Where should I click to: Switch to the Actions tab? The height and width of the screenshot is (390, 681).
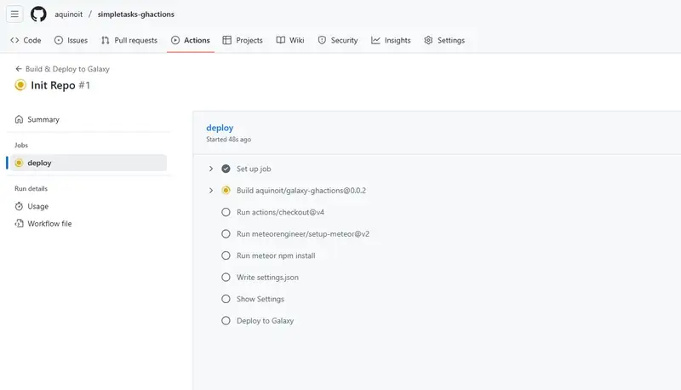pos(190,40)
